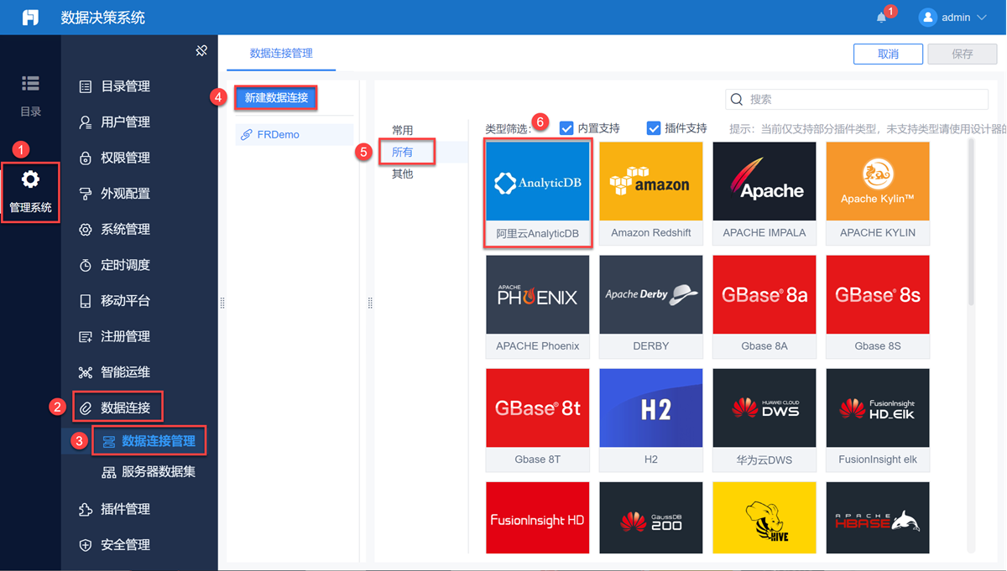
Task: Choose Gbase 8T database tile
Action: pyautogui.click(x=538, y=420)
